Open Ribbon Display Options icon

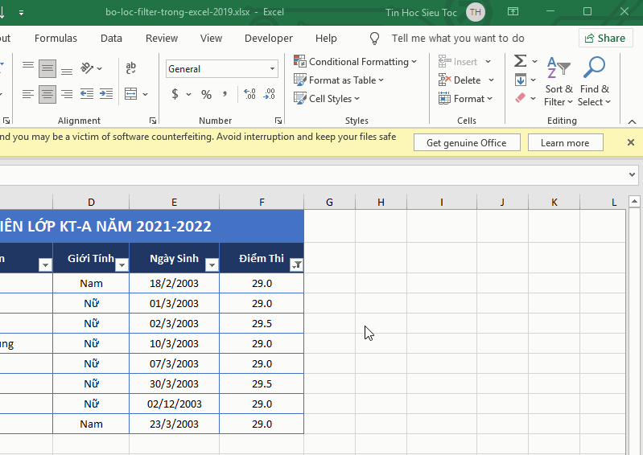point(513,11)
